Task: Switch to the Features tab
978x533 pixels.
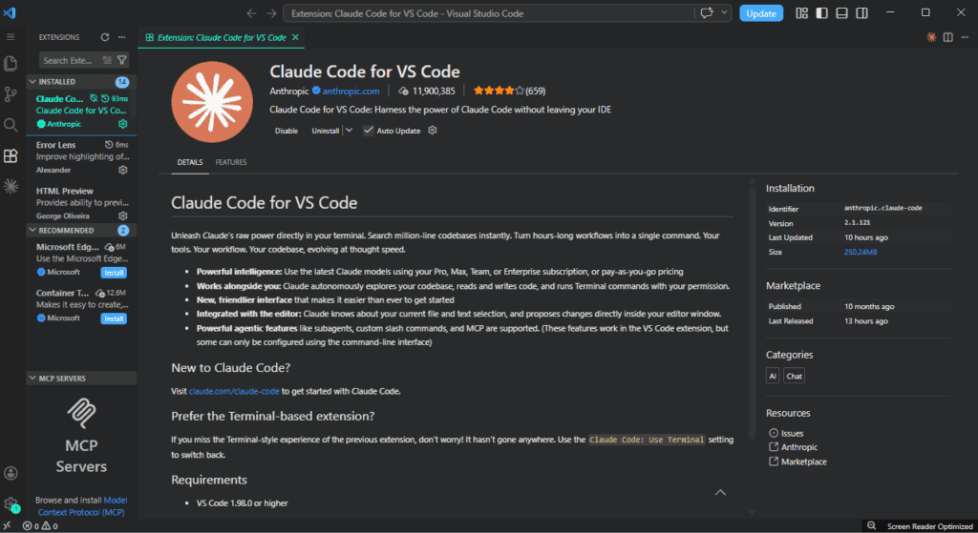Action: [x=231, y=162]
